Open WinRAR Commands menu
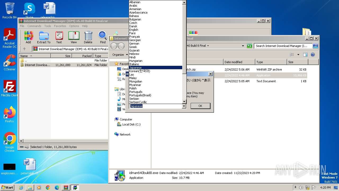 [34, 26]
